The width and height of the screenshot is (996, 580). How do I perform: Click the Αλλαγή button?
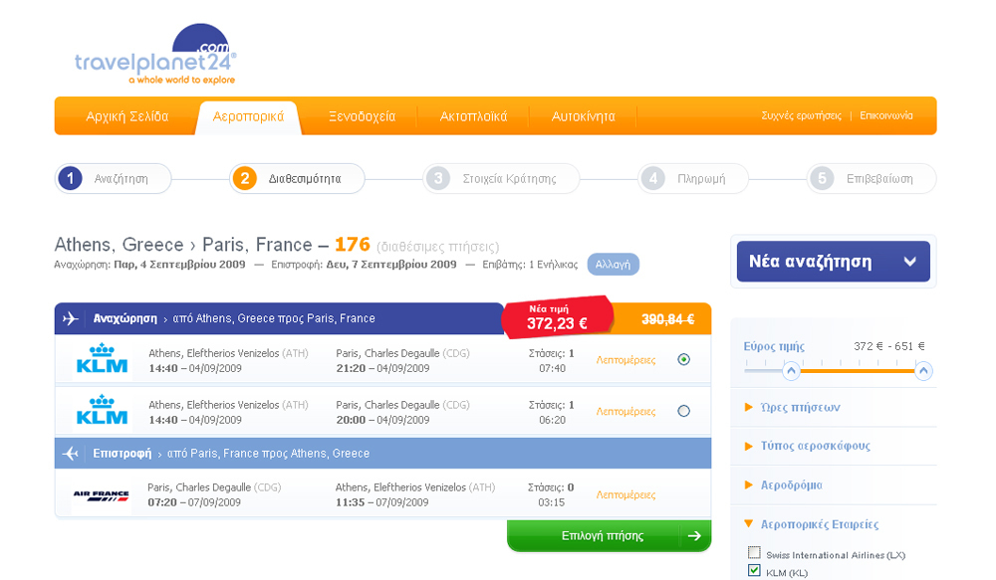coord(613,265)
